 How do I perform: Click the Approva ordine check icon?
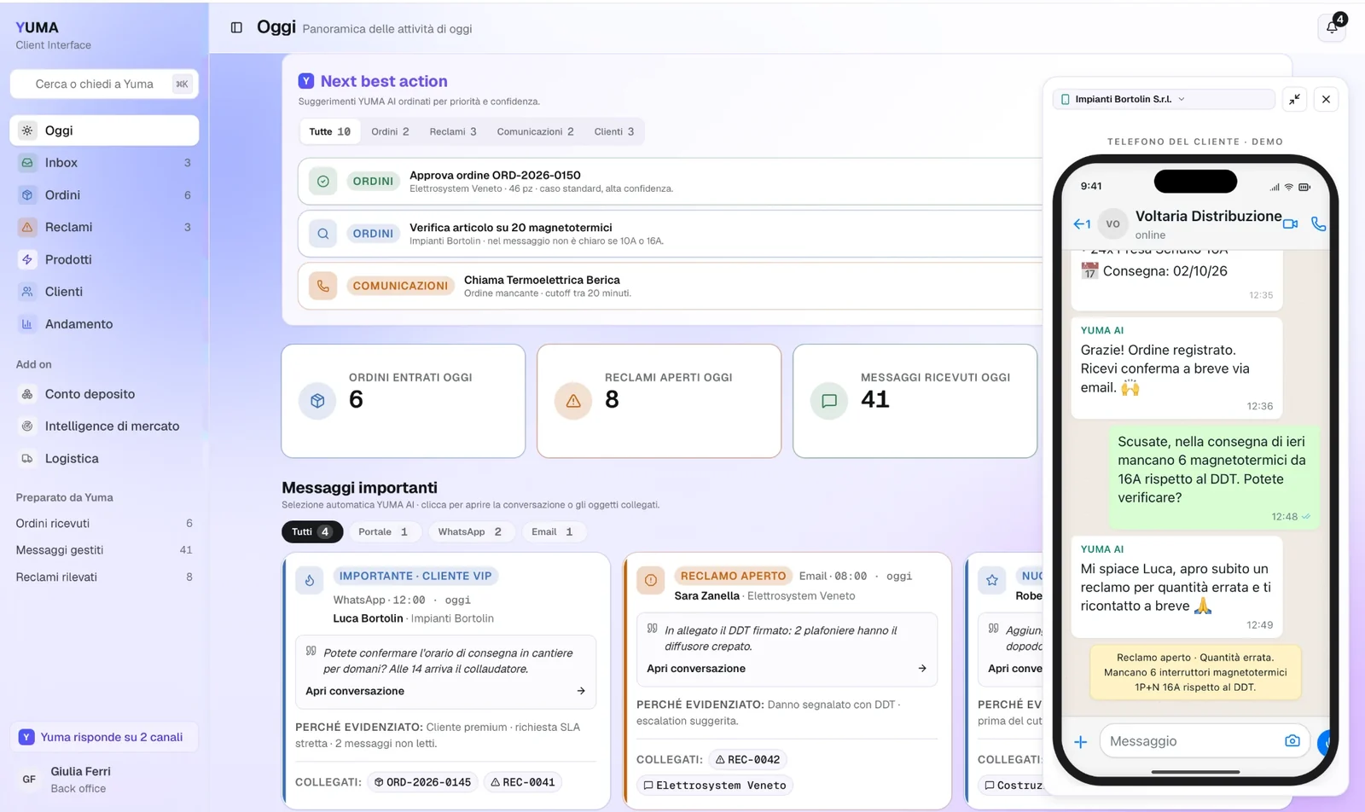tap(323, 181)
